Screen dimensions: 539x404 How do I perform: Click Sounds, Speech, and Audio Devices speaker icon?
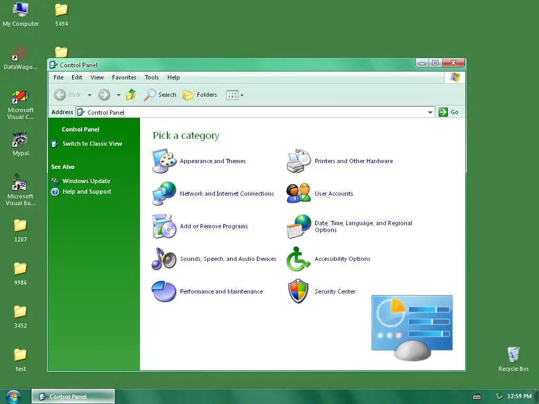tap(164, 259)
